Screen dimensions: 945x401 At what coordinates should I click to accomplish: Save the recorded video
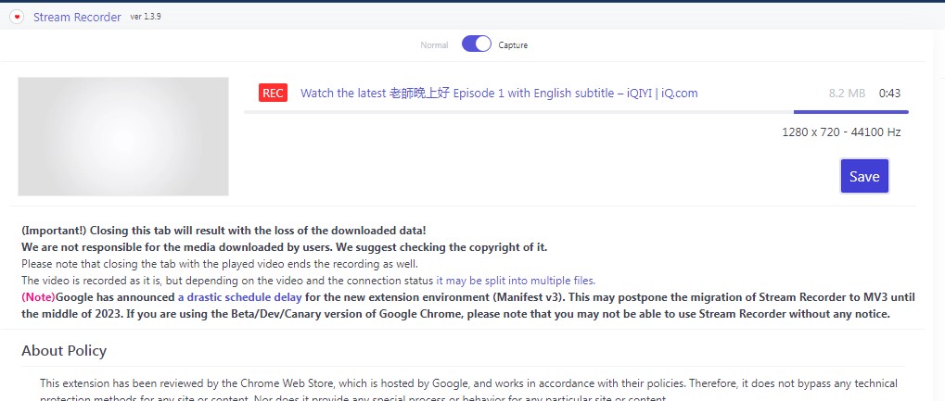click(x=864, y=176)
